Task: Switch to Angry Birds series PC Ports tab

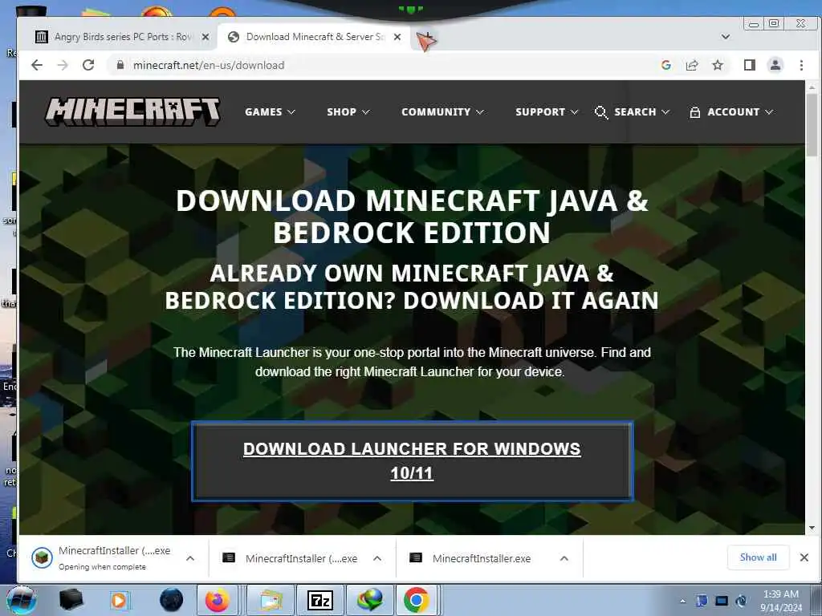Action: [122, 37]
